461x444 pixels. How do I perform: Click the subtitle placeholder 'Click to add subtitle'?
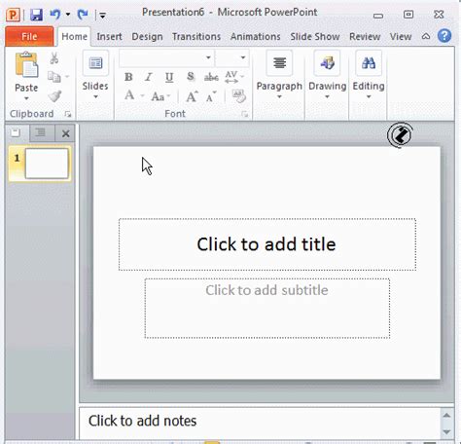point(267,308)
